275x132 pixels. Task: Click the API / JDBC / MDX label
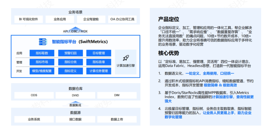(x=75, y=32)
